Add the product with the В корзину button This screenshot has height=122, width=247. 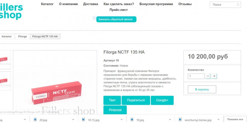pyautogui.click(x=202, y=90)
